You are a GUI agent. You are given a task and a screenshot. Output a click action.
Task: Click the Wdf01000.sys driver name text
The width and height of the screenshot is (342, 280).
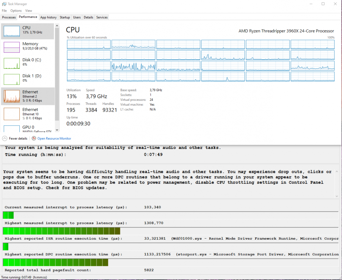(187, 239)
